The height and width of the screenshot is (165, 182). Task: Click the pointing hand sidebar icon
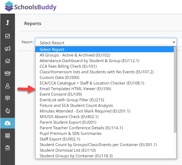[x=7, y=111]
